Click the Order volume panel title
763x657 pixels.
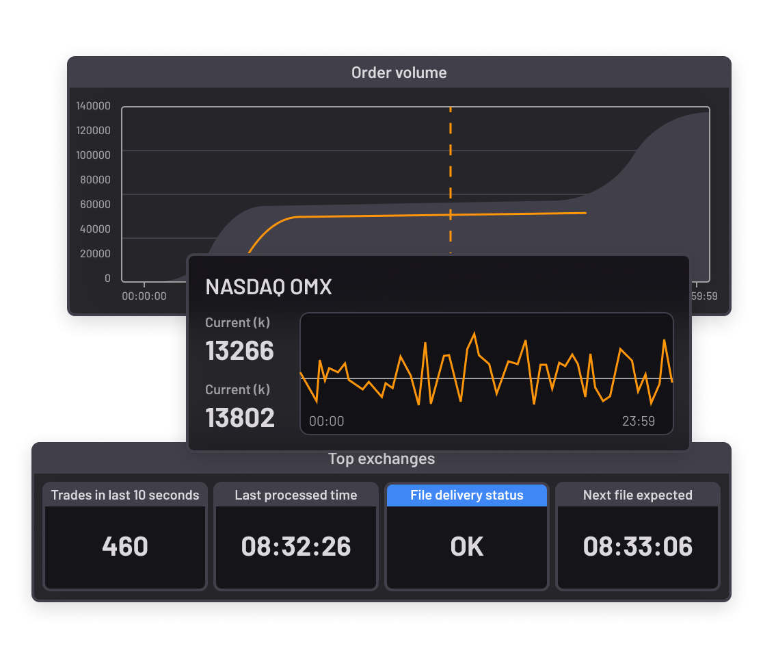point(399,73)
